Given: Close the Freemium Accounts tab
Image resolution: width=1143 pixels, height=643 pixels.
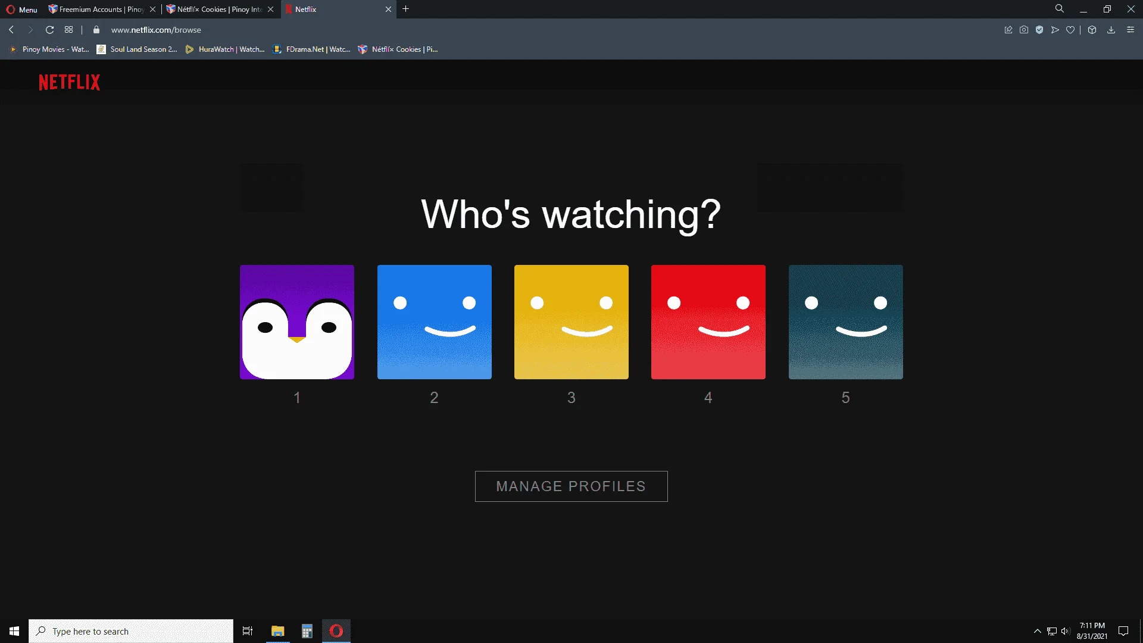Looking at the screenshot, I should click(x=153, y=10).
